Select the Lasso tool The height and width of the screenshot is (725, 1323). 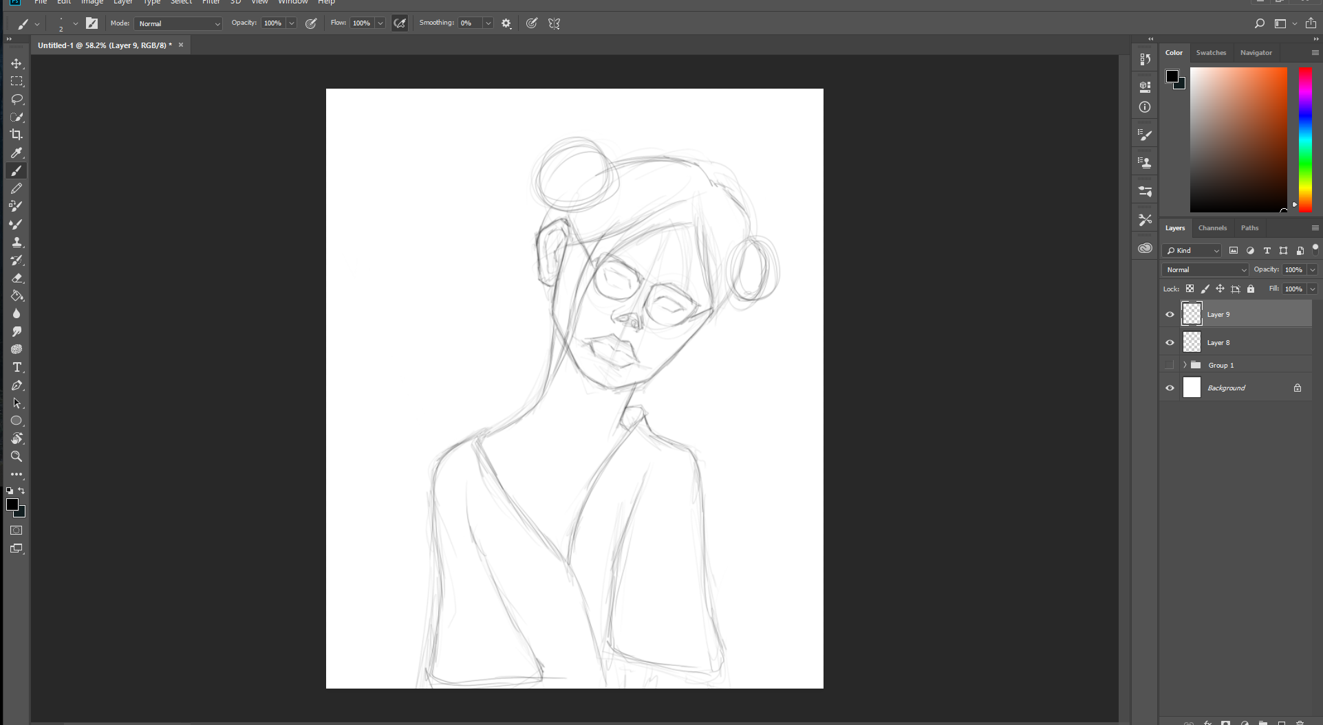coord(17,100)
